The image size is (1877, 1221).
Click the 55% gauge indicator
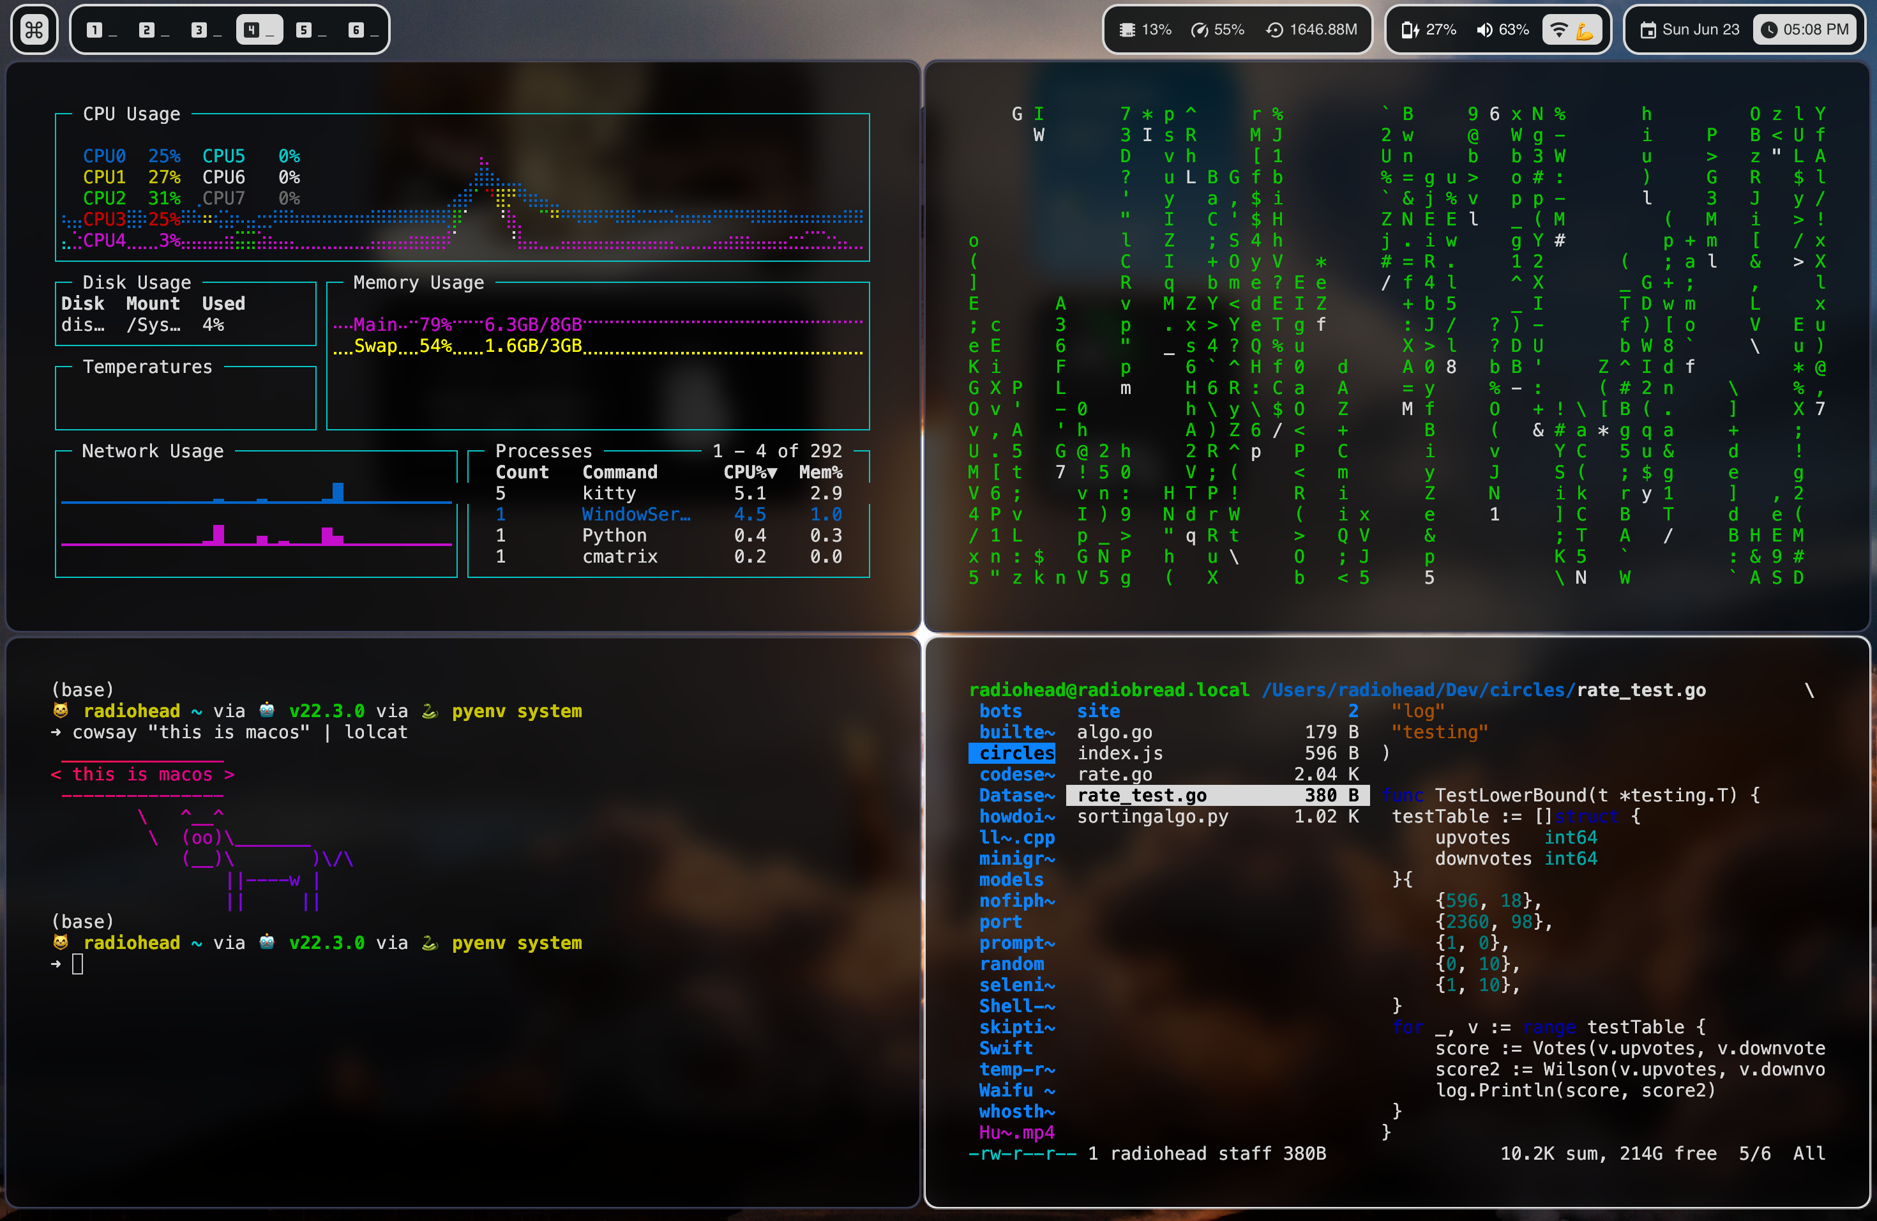(1217, 30)
